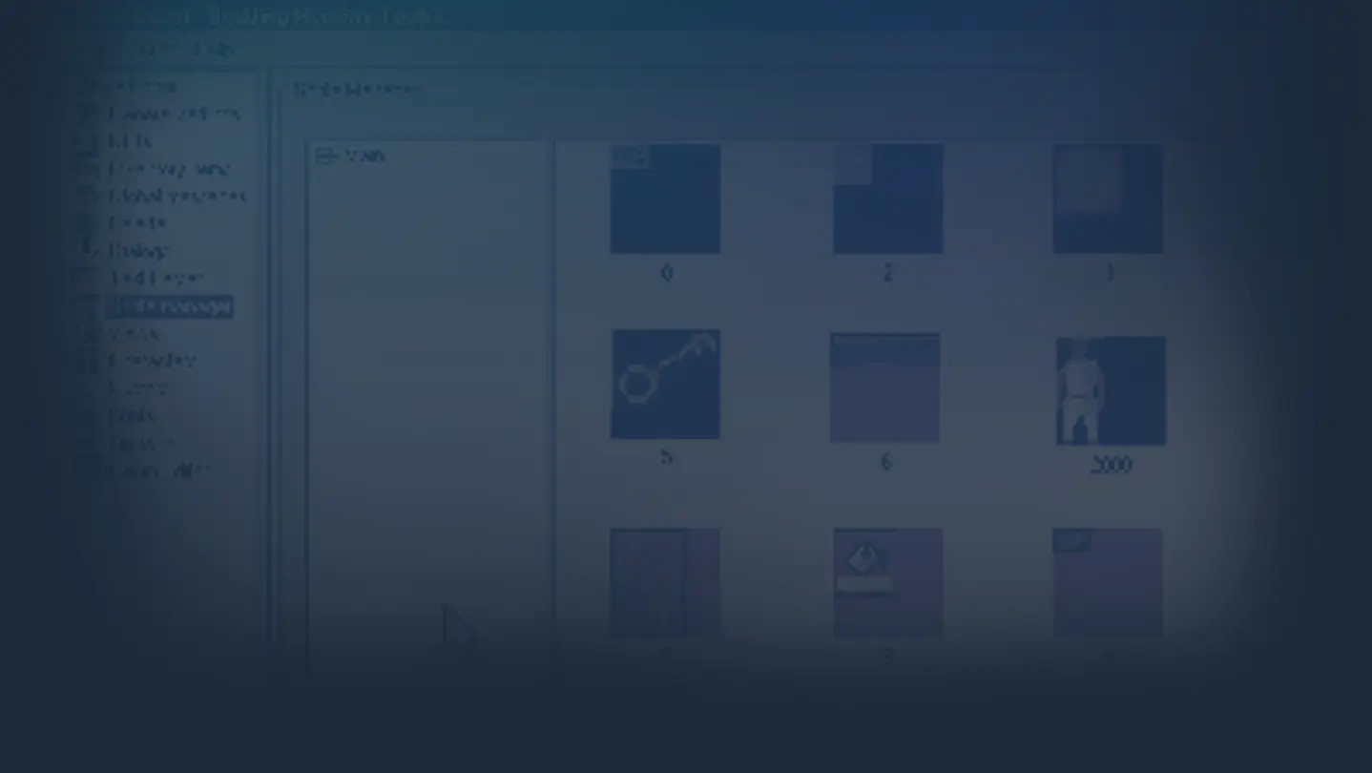This screenshot has width=1372, height=773.
Task: Select the person silhouette thumbnail labeled 2000
Action: 1111,390
